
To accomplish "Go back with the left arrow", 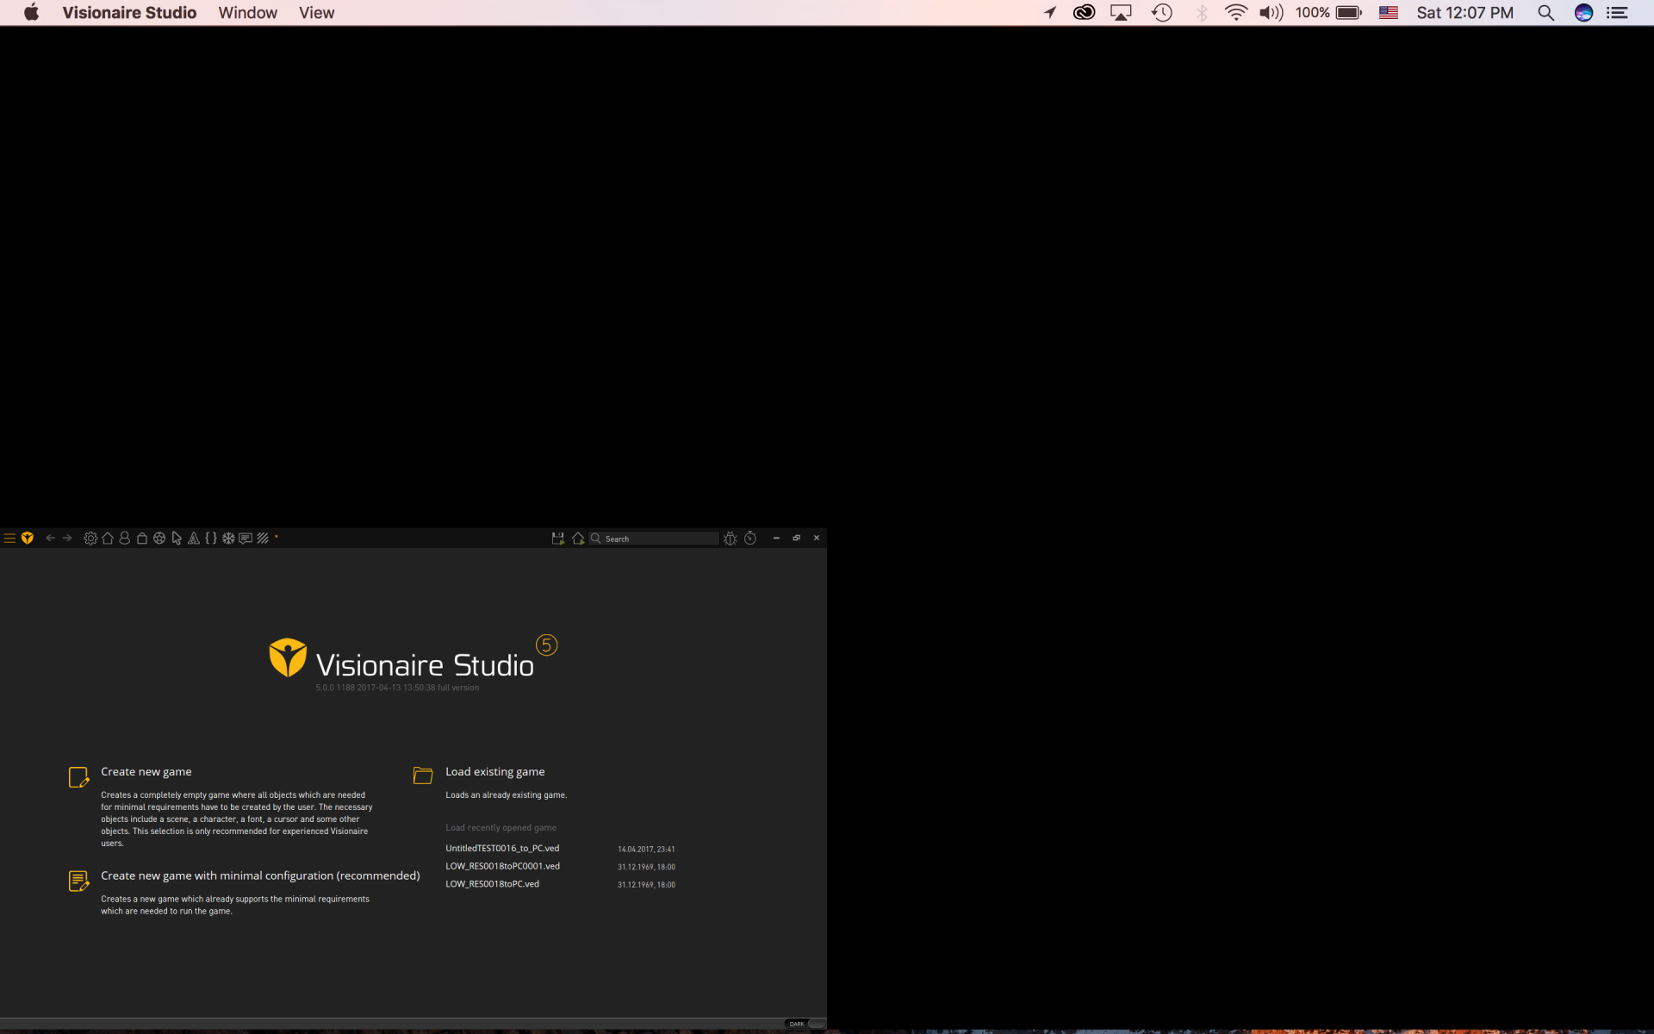I will coord(50,539).
